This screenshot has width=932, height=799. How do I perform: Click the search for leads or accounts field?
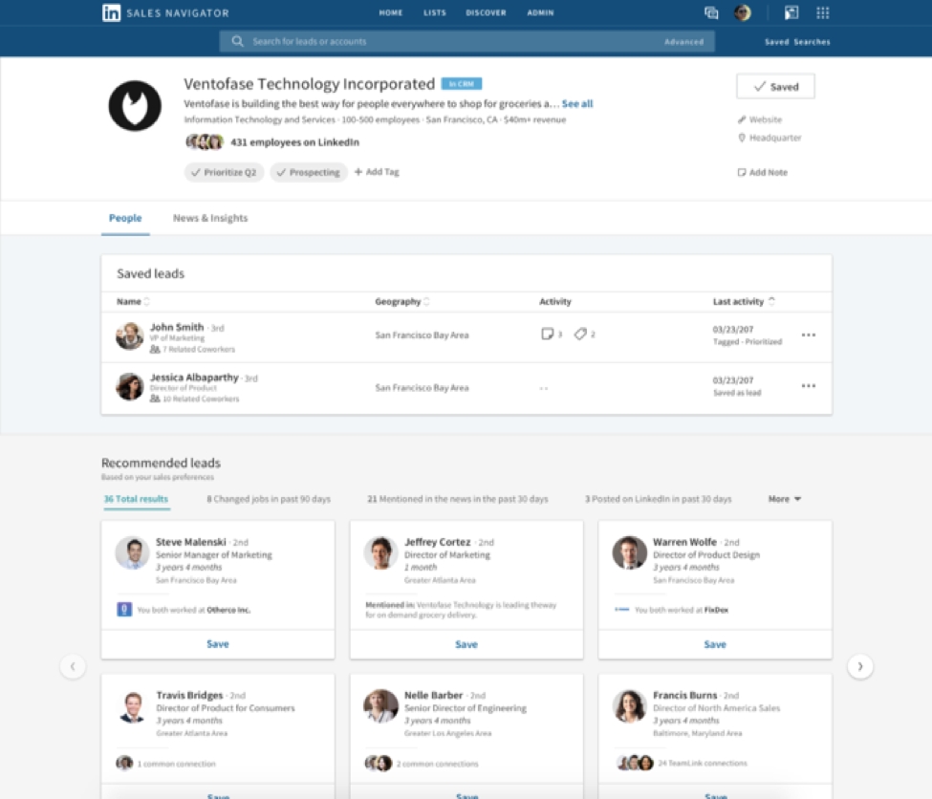coord(449,42)
